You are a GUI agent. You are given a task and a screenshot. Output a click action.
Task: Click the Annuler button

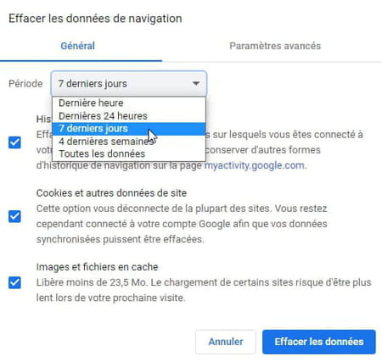(226, 342)
